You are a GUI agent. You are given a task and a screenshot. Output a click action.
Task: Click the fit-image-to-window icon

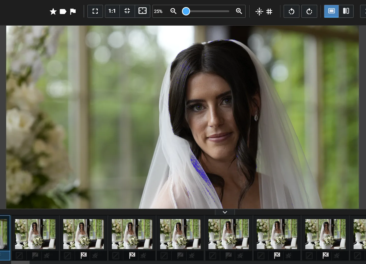click(142, 11)
